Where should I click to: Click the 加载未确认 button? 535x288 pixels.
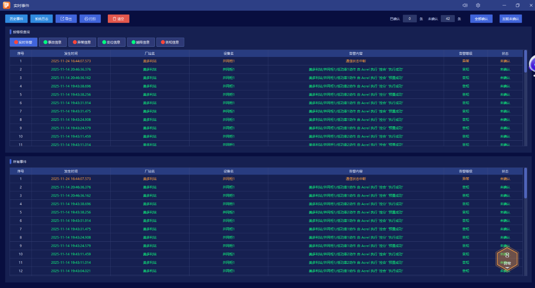click(510, 19)
